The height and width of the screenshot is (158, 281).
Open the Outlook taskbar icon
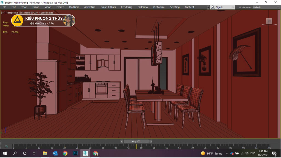click(55, 153)
